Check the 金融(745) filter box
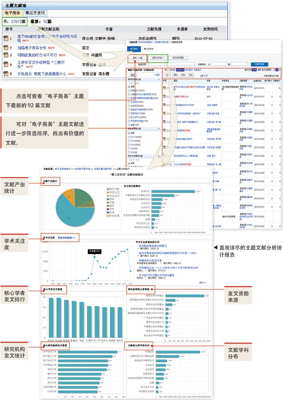The height and width of the screenshot is (400, 283). point(129,125)
